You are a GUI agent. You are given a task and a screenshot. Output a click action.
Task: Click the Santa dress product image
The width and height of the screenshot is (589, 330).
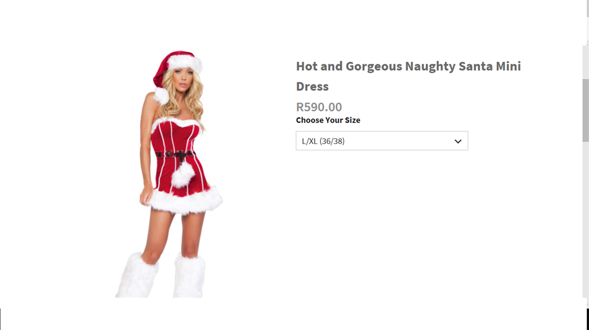click(x=169, y=174)
